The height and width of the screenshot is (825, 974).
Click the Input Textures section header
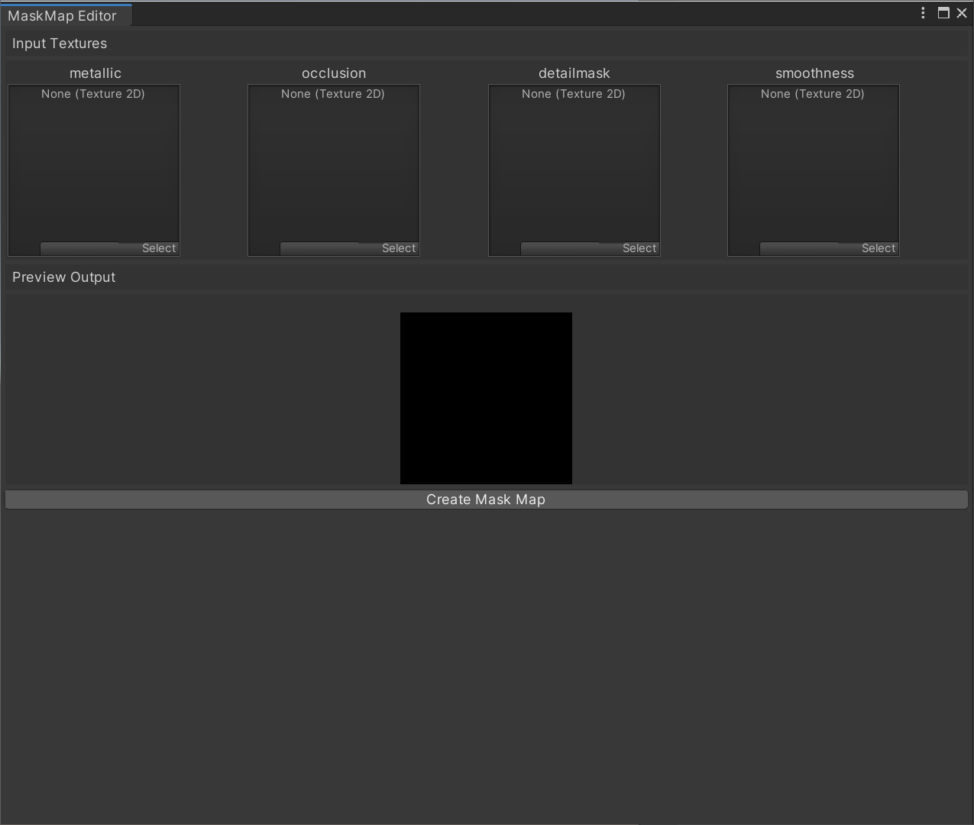pos(59,44)
